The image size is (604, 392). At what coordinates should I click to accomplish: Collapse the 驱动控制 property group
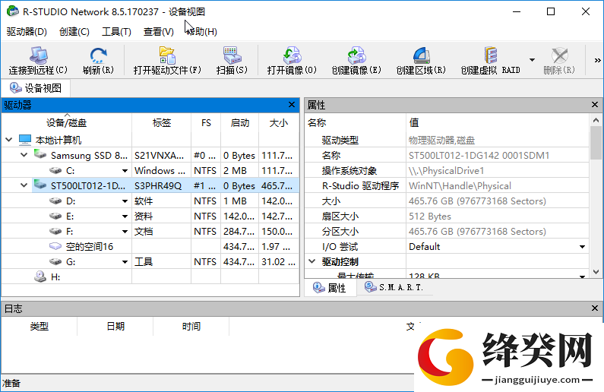tap(312, 261)
